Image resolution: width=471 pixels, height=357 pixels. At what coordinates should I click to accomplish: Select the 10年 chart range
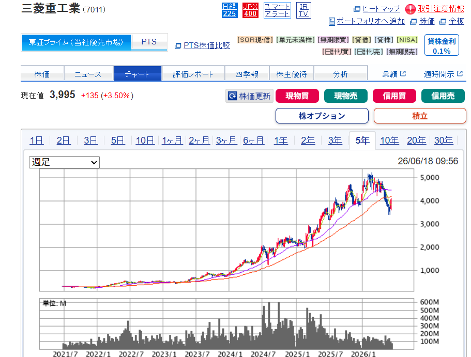(389, 140)
